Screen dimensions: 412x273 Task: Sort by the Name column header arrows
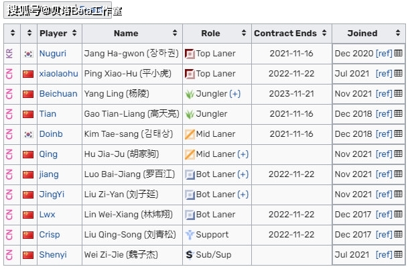[175, 33]
